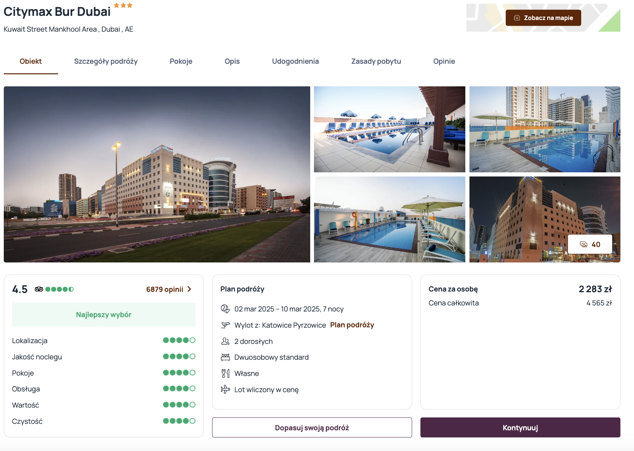Click the 4.5 rating score
The image size is (634, 451).
pos(20,289)
